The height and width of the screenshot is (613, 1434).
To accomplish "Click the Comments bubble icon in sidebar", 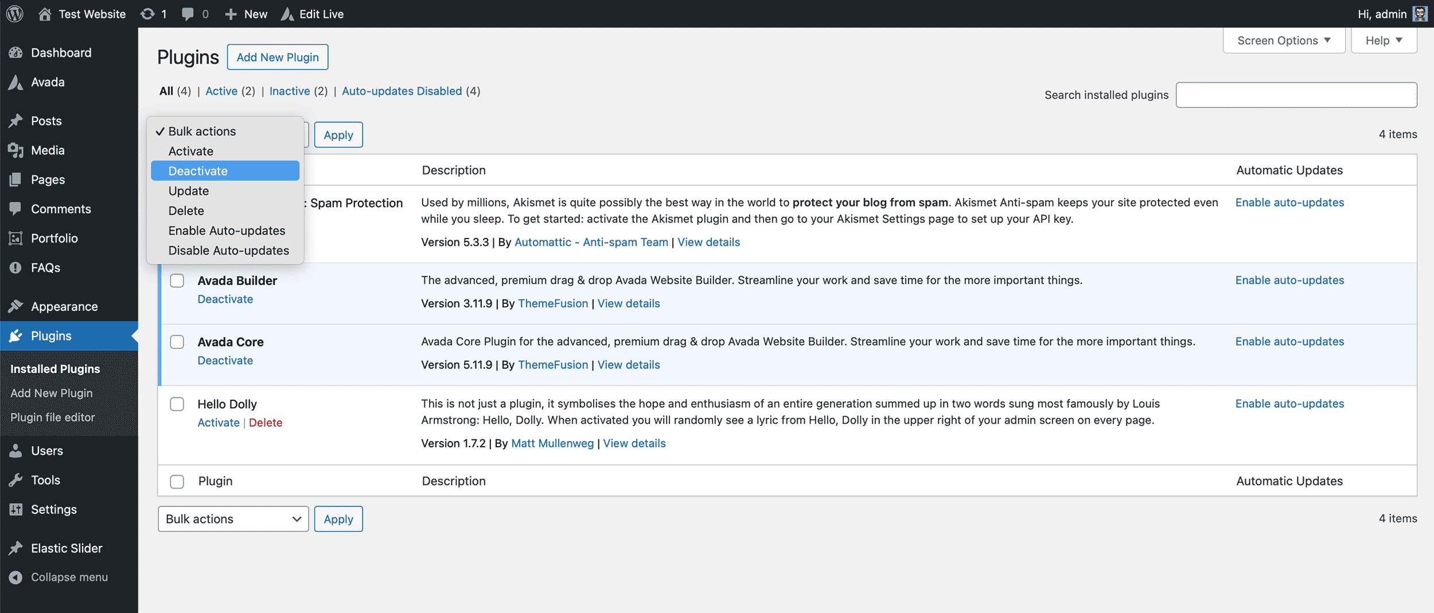I will click(x=15, y=209).
